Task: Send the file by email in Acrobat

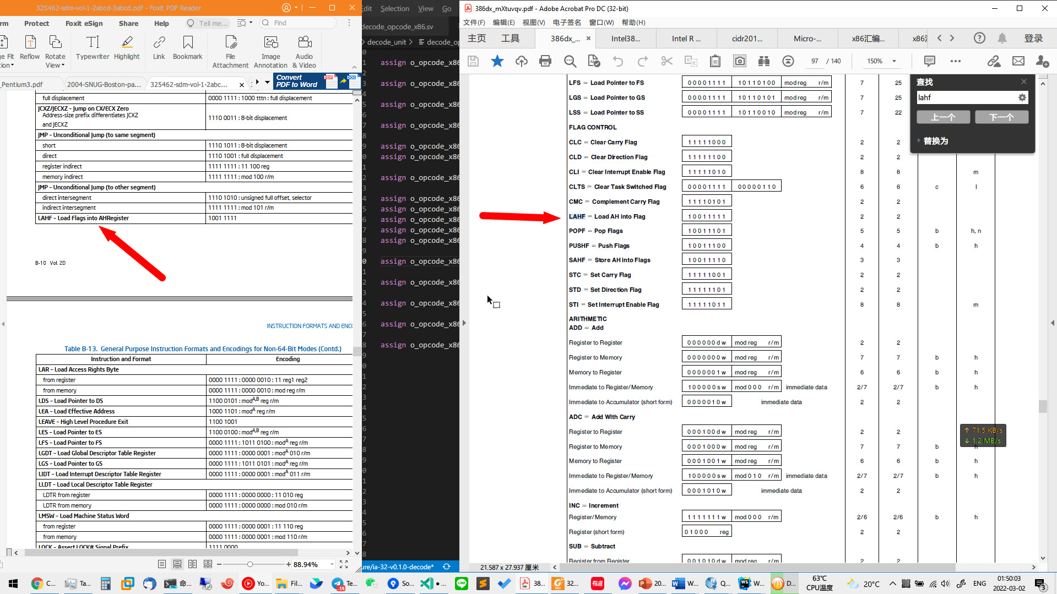Action: 1018,61
